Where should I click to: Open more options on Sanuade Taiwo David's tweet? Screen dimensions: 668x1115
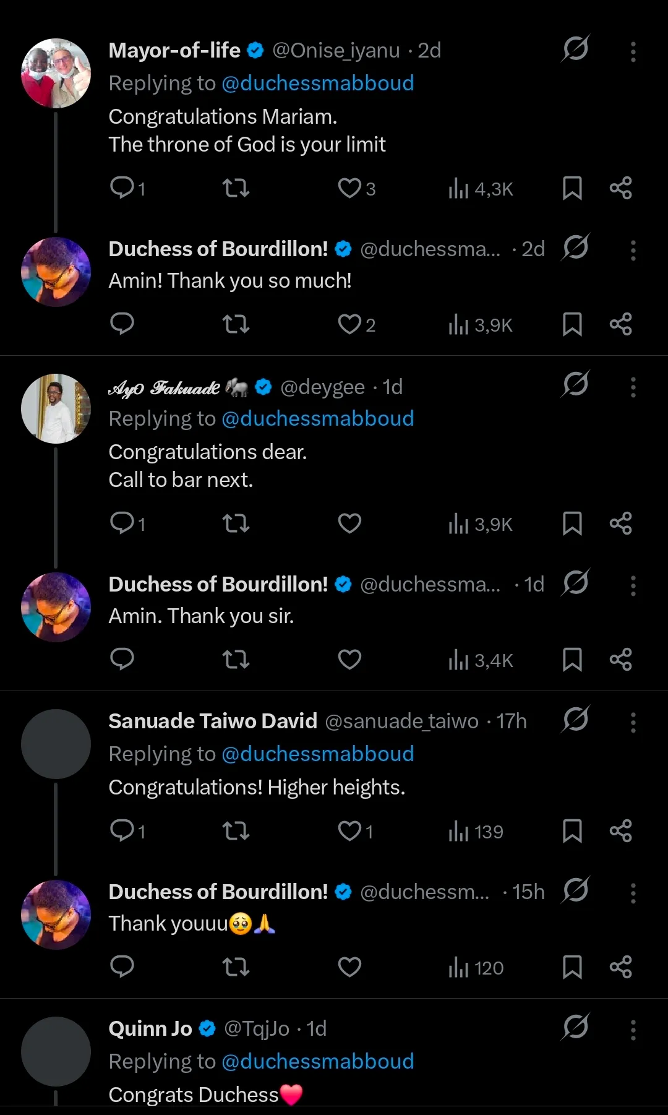coord(633,723)
